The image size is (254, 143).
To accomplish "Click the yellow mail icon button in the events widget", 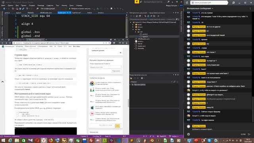I will point(117,126).
